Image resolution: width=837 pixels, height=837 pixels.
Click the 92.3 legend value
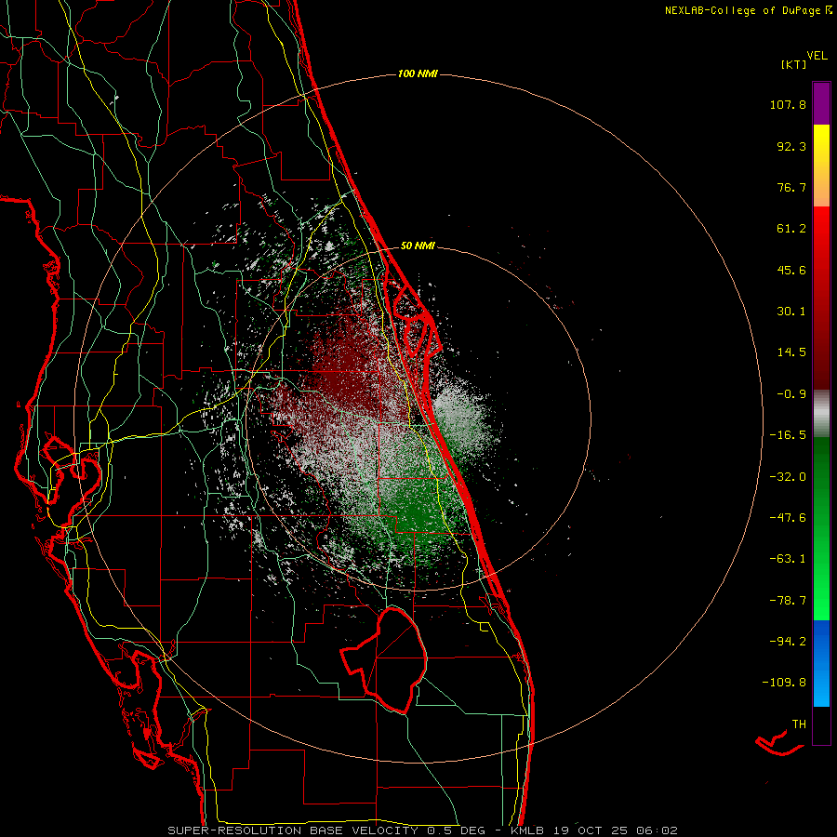tap(791, 146)
